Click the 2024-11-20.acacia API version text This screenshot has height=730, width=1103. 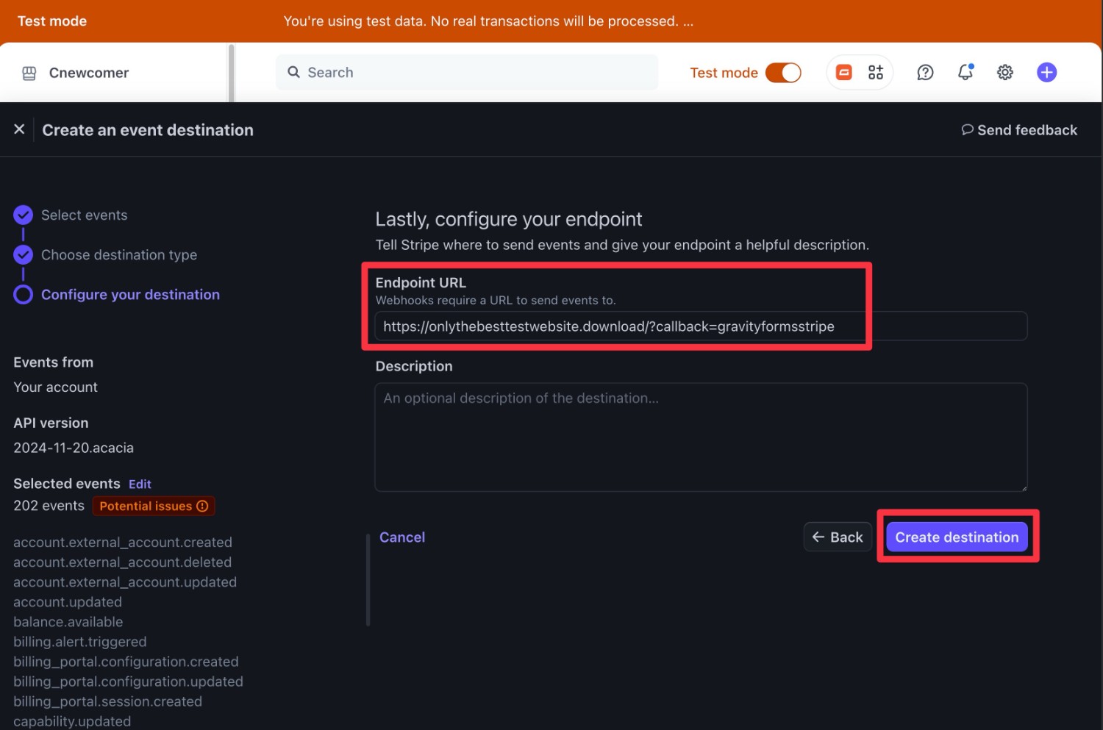pyautogui.click(x=74, y=447)
